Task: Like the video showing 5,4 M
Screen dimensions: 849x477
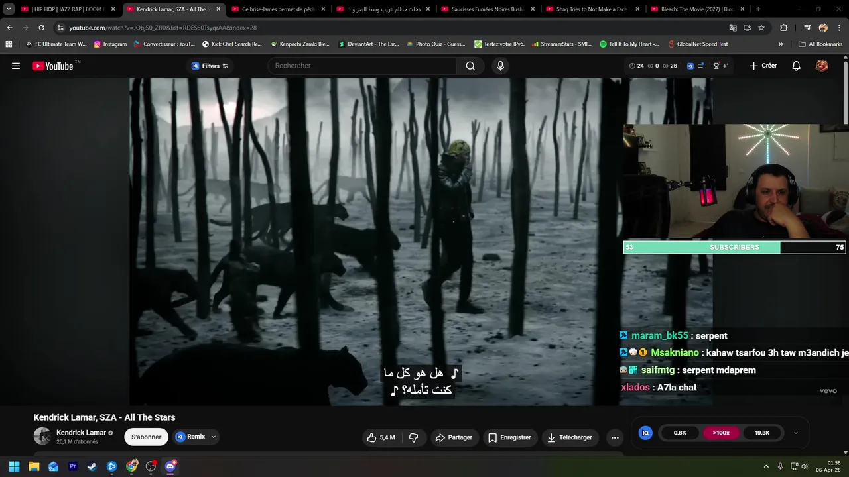Action: (x=380, y=437)
